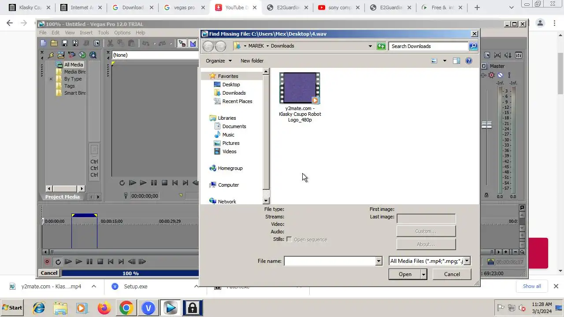Click the lightning bolt icon in Project Media
The height and width of the screenshot is (317, 564).
tap(51, 55)
